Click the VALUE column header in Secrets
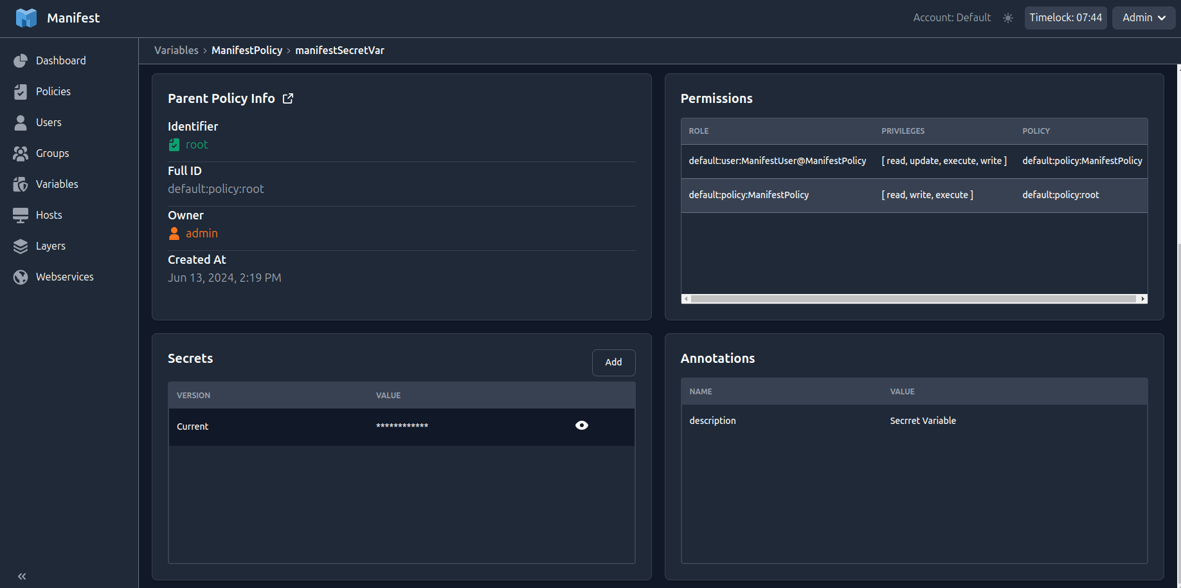Screen dimensions: 1181x588 [x=388, y=396]
